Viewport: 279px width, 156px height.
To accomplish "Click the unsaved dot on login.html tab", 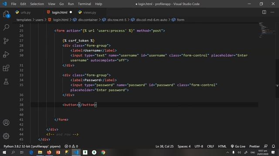I will click(71, 12).
